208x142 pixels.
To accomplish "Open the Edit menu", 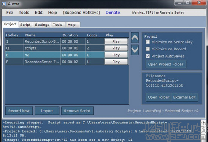I will [x=39, y=13].
